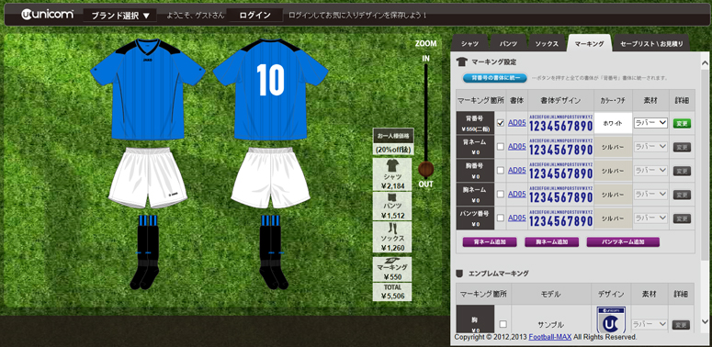Open the パンツ番号 material dropdown

tap(650, 218)
